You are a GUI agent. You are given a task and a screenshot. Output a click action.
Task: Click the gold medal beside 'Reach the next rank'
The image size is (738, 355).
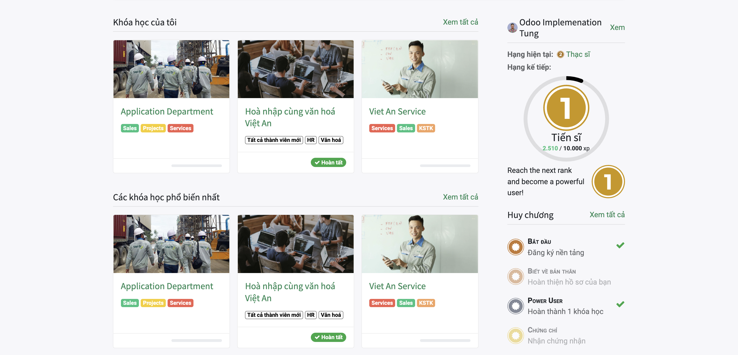coord(608,182)
